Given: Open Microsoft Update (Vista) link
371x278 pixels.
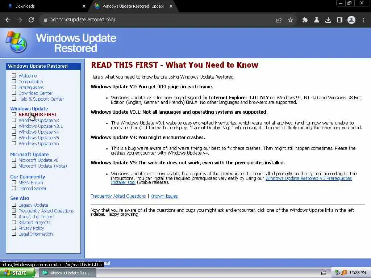Looking at the screenshot, I should (x=43, y=166).
